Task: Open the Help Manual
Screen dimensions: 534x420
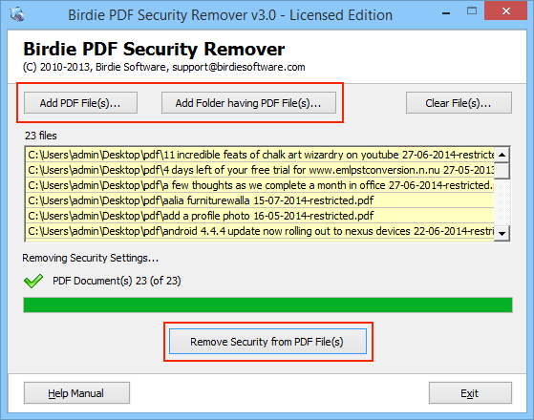Action: [x=76, y=393]
